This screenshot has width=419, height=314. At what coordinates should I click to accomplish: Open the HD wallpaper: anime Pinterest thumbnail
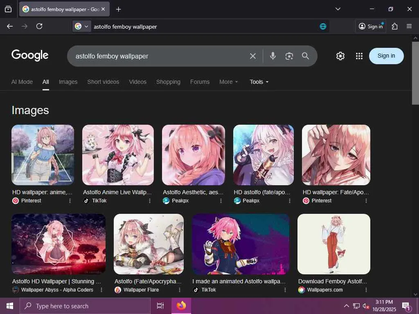43,155
